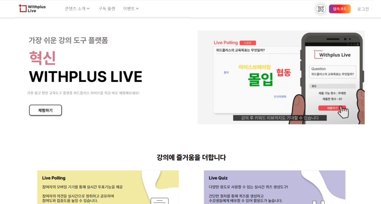The image size is (381, 204).
Task: Click the document icon in Live Polling card
Action: [159, 201]
